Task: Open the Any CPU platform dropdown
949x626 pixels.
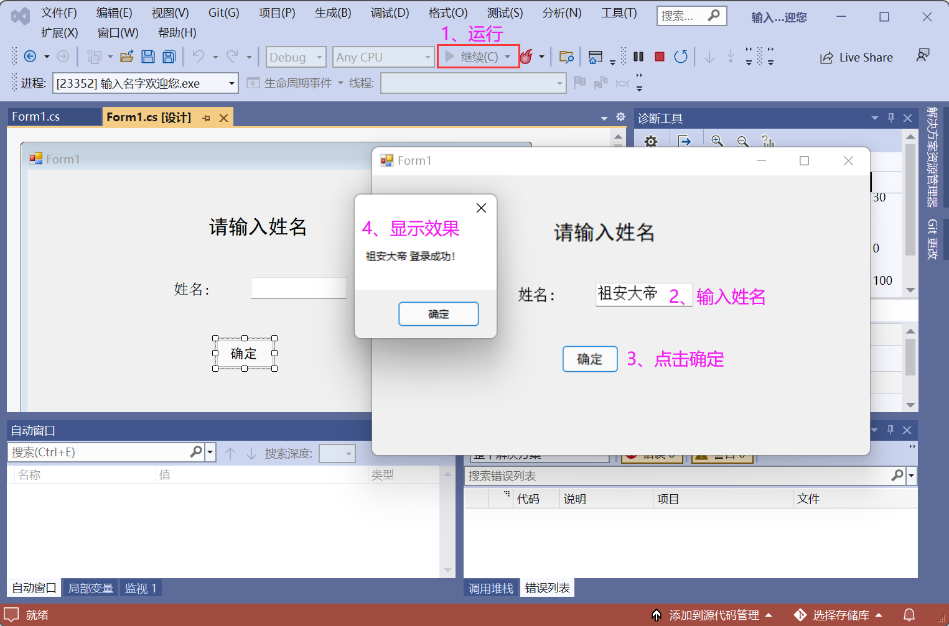Action: pos(383,57)
